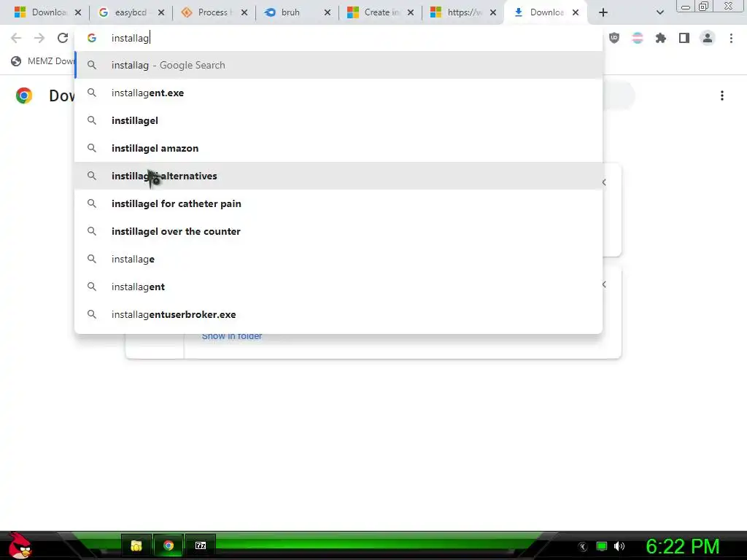Open the MEMZ Download bookmark
The height and width of the screenshot is (560, 747).
click(x=43, y=61)
